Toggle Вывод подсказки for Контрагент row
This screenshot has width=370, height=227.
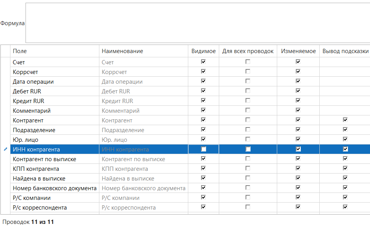point(345,120)
